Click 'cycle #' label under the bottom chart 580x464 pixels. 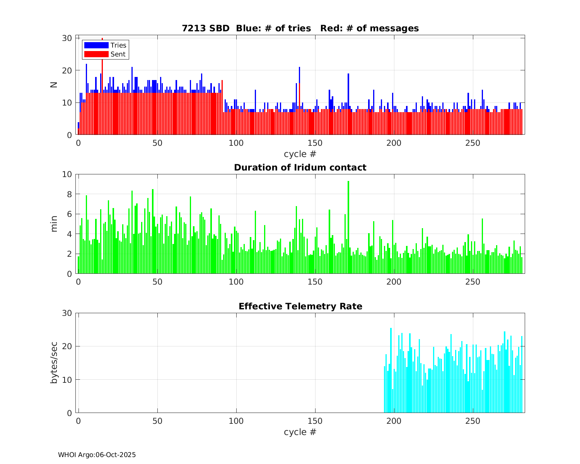coord(300,432)
